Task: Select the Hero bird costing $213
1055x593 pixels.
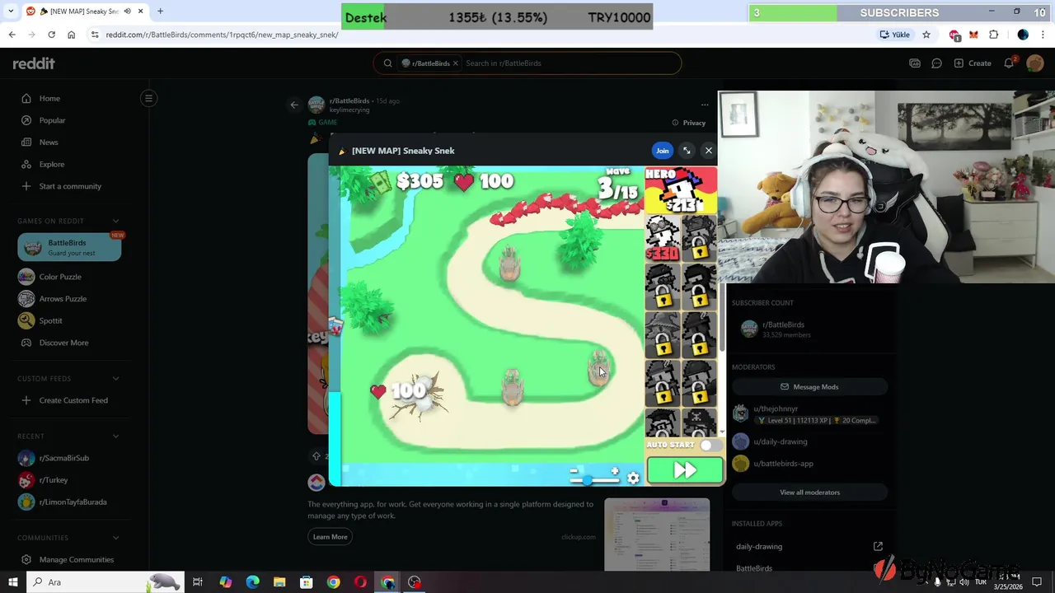Action: click(x=680, y=190)
